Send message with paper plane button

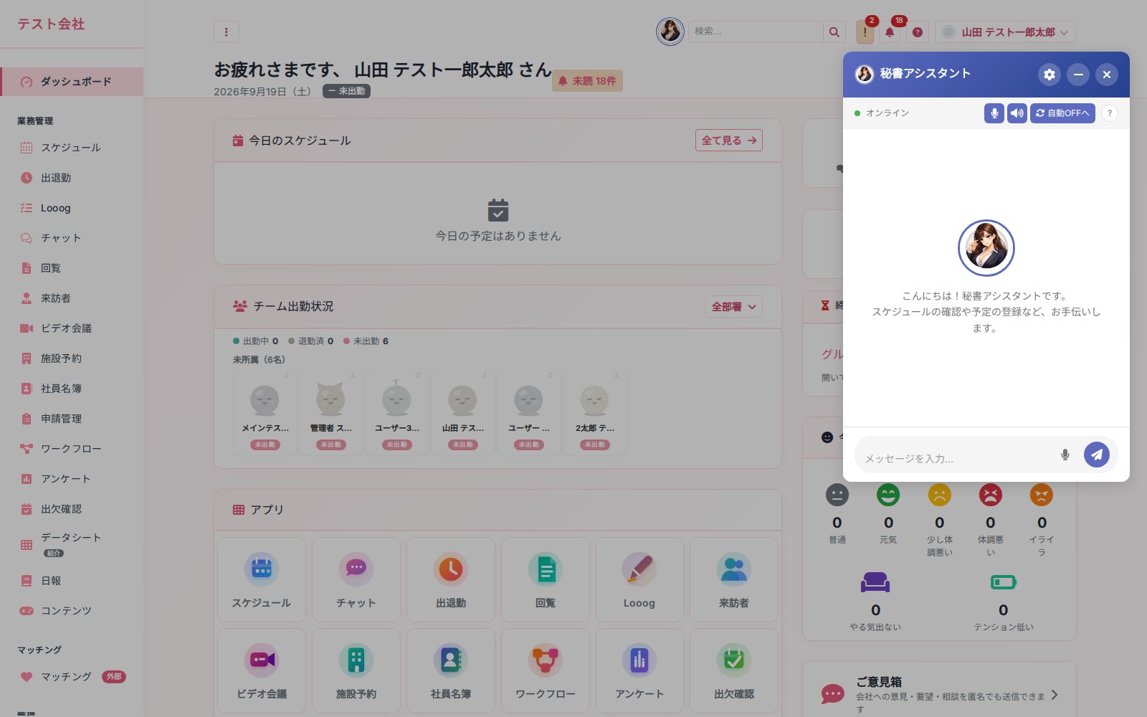pyautogui.click(x=1096, y=455)
